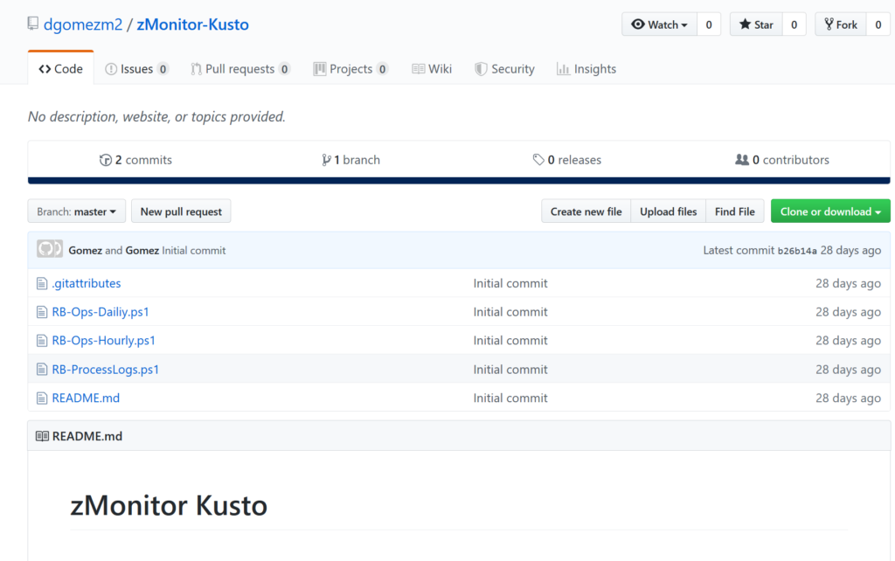Click the Fork count showing 0

(878, 24)
